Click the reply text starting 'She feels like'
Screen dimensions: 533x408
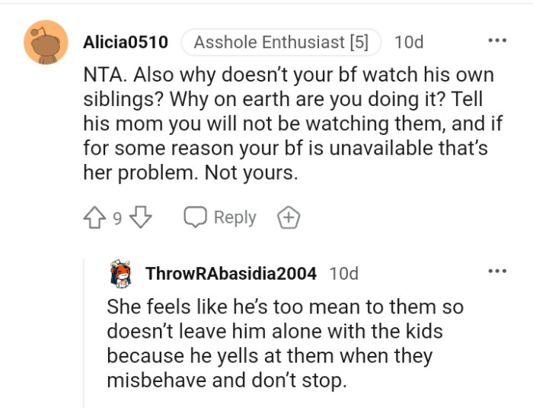285,307
